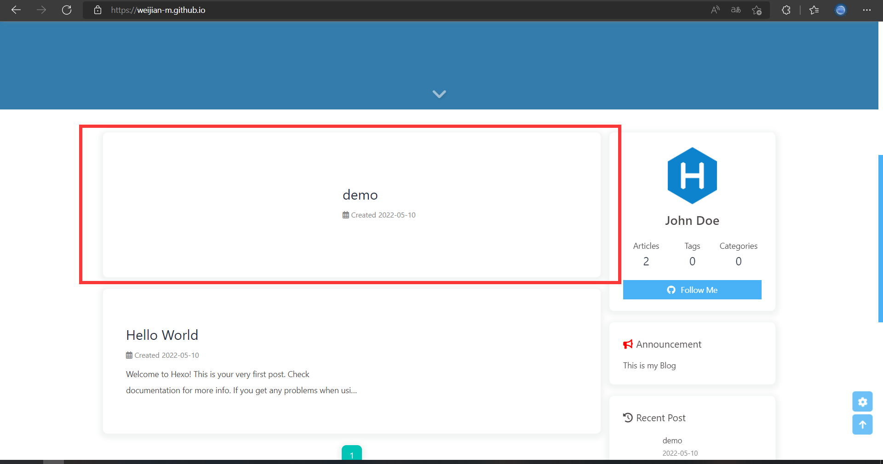Open the Favorites hub icon
The height and width of the screenshot is (464, 883).
click(814, 10)
